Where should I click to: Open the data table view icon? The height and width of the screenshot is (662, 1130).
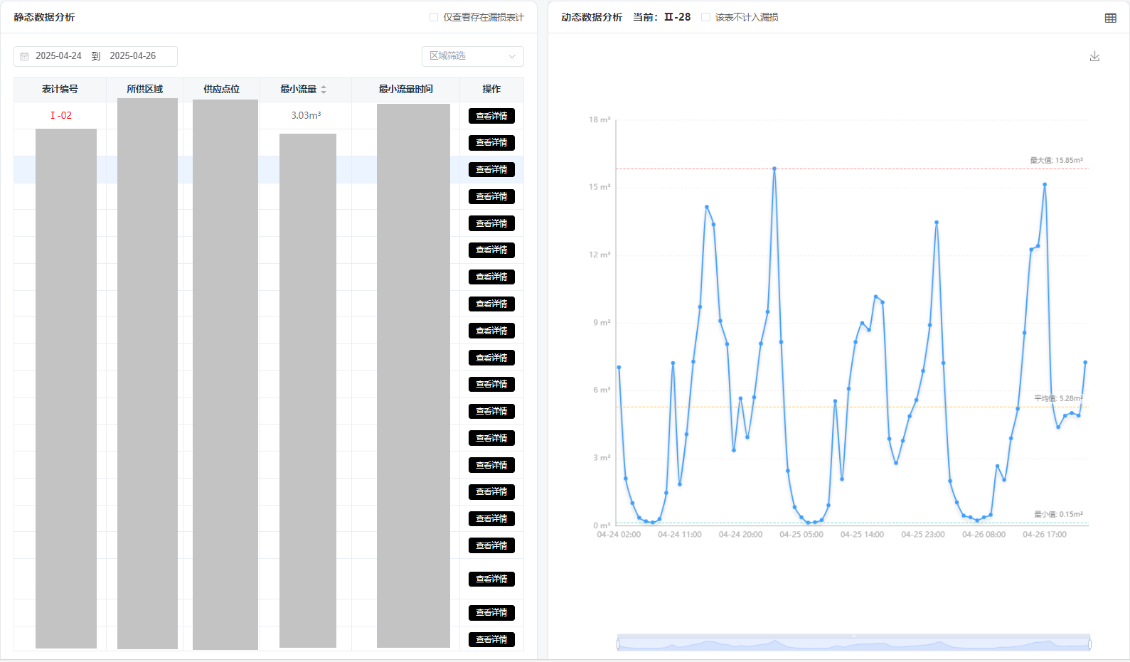1110,18
